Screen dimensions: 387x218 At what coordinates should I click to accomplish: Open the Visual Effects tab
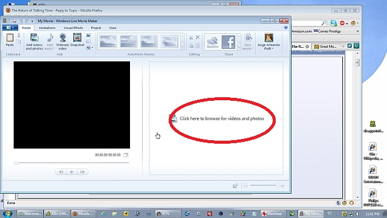73,28
